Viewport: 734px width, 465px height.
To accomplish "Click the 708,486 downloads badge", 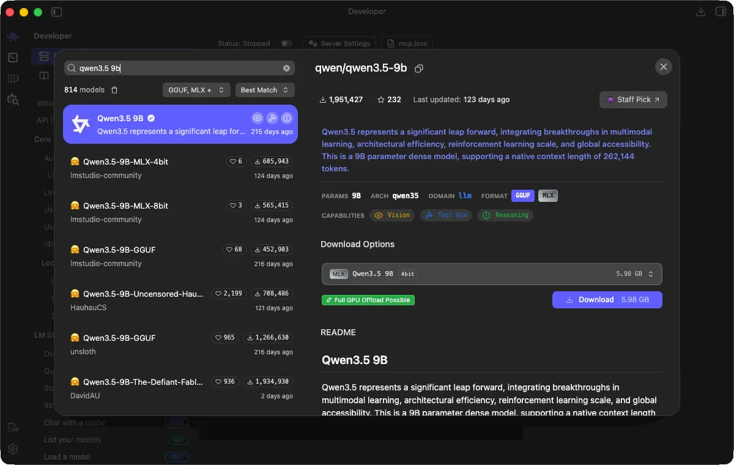I will coord(272,294).
